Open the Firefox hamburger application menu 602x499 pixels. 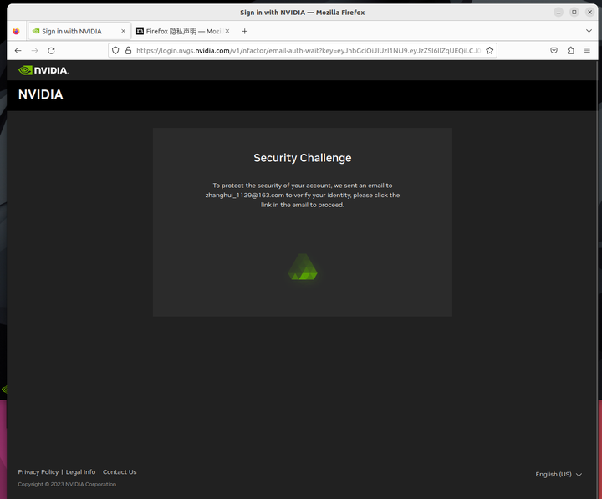tap(587, 50)
